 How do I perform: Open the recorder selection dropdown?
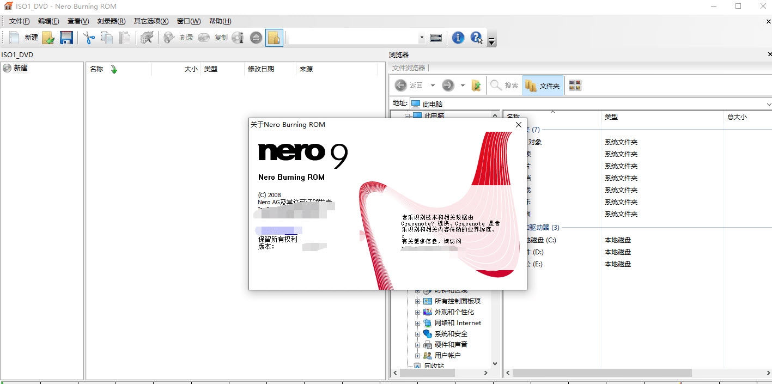tap(422, 38)
